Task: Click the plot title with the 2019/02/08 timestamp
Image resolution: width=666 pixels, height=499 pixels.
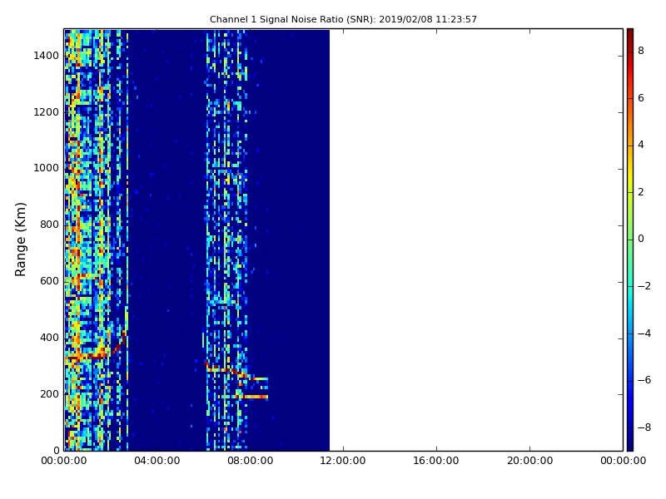Action: 343,19
